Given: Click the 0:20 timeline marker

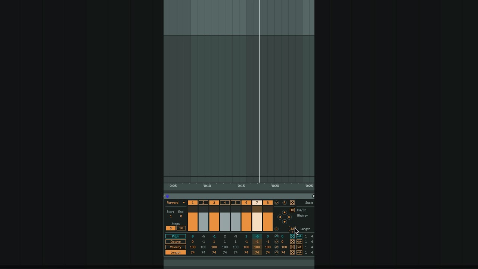Looking at the screenshot, I should pos(275,186).
